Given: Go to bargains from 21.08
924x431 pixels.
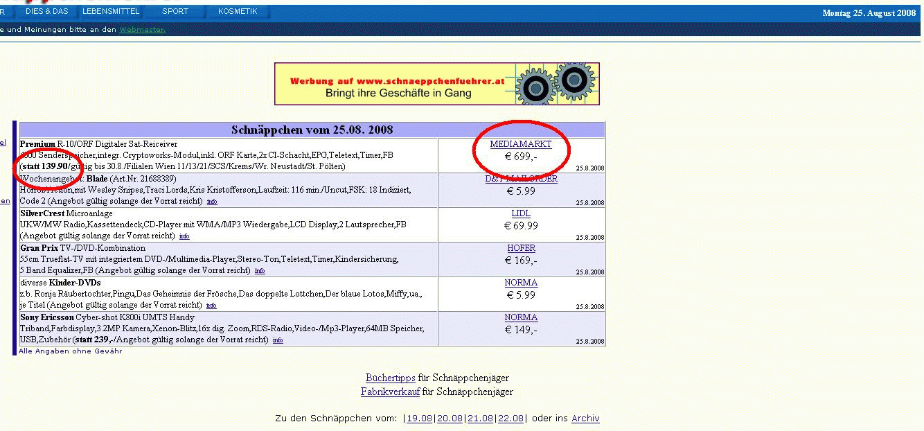Looking at the screenshot, I should pos(481,419).
